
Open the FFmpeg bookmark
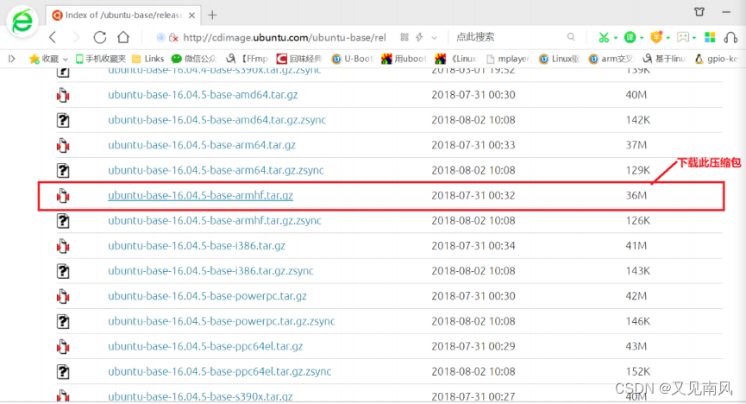pyautogui.click(x=247, y=59)
